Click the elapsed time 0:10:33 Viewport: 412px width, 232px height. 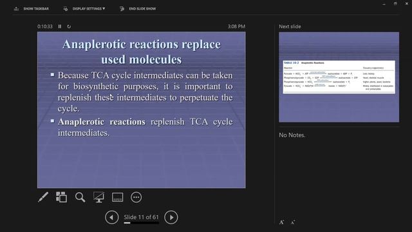(x=45, y=26)
